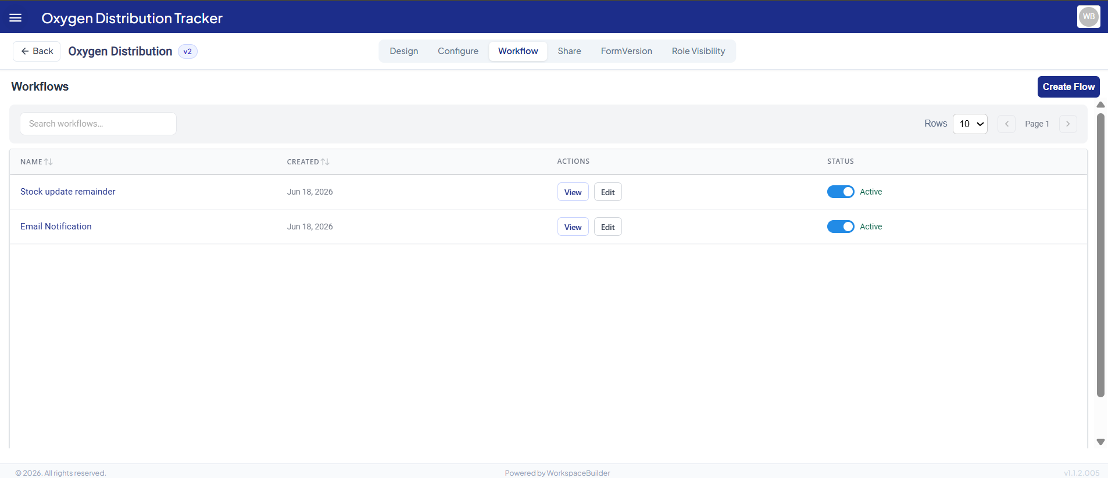The height and width of the screenshot is (478, 1108).
Task: Sort workflows by Name column arrows
Action: coord(49,162)
